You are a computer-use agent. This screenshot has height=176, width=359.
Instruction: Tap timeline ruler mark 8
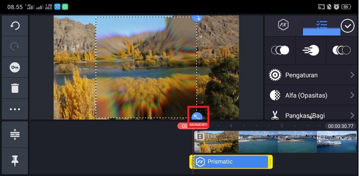pyautogui.click(x=282, y=126)
